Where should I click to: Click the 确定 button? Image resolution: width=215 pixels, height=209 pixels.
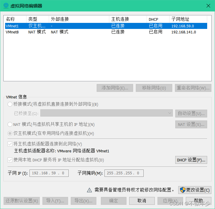click(x=114, y=201)
